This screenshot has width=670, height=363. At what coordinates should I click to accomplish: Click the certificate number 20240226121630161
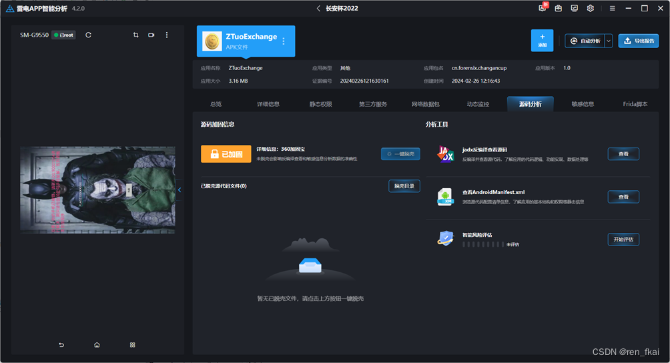pos(364,81)
